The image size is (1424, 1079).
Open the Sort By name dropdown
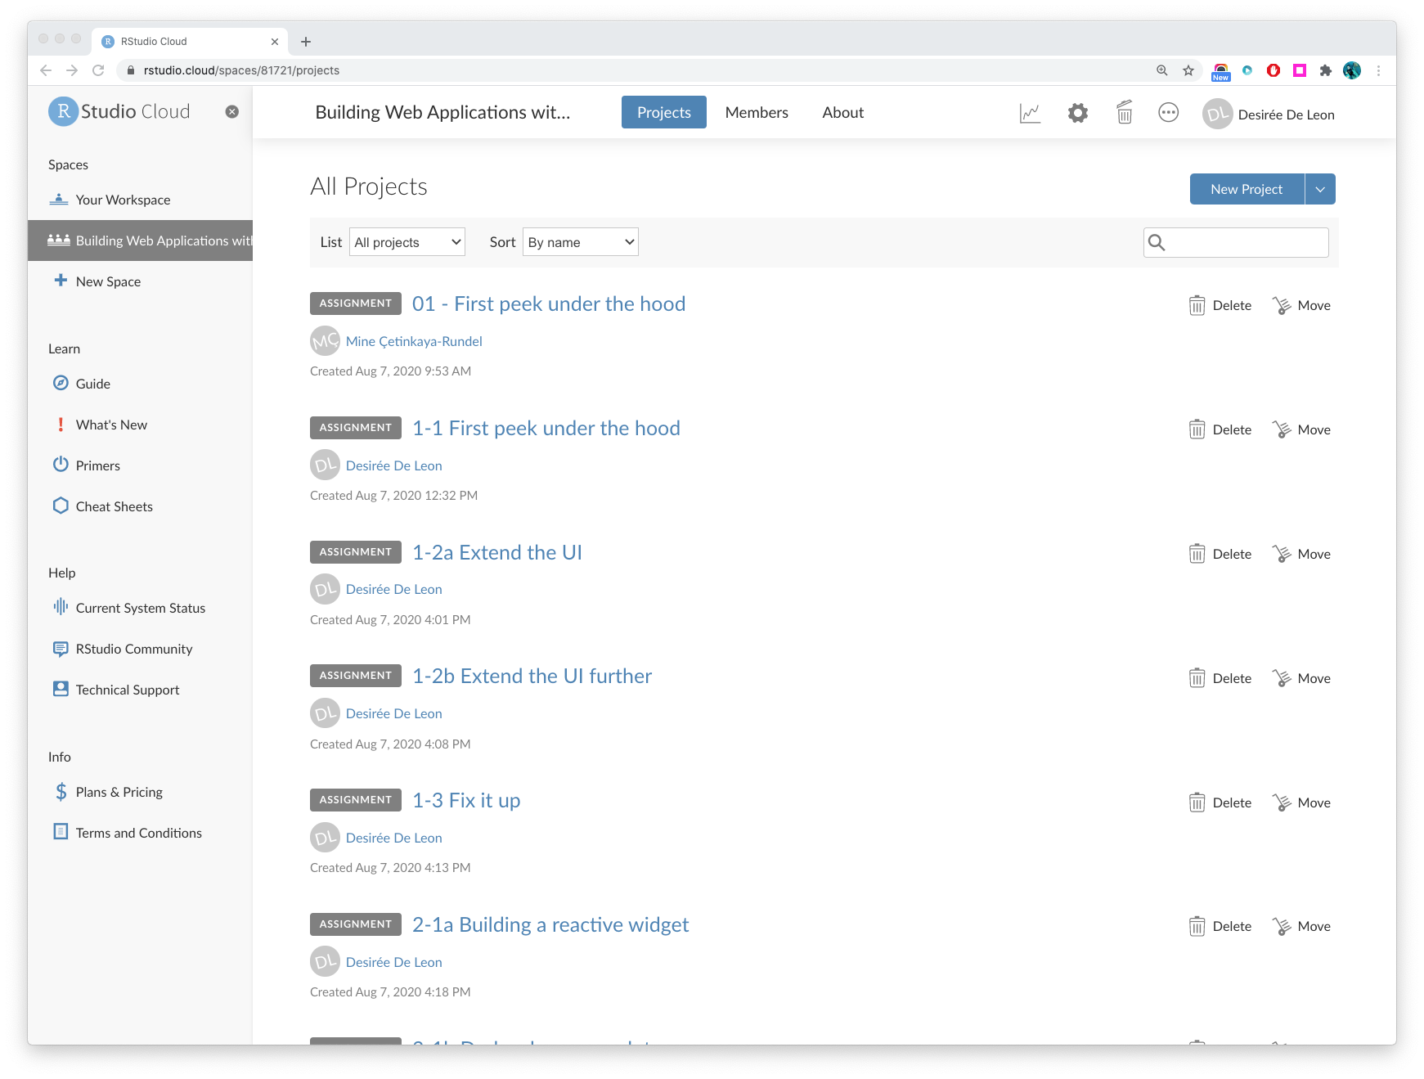pos(581,242)
